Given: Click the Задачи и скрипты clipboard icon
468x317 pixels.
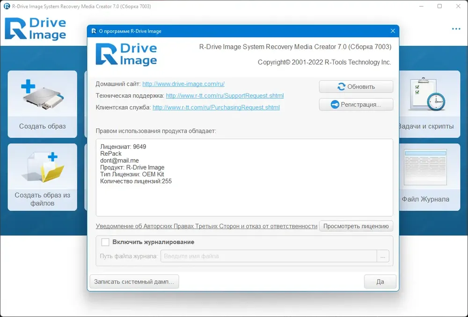Looking at the screenshot, I should pyautogui.click(x=427, y=94).
